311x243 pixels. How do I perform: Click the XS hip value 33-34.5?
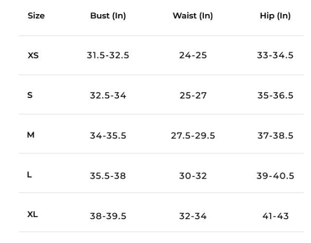[x=275, y=55]
